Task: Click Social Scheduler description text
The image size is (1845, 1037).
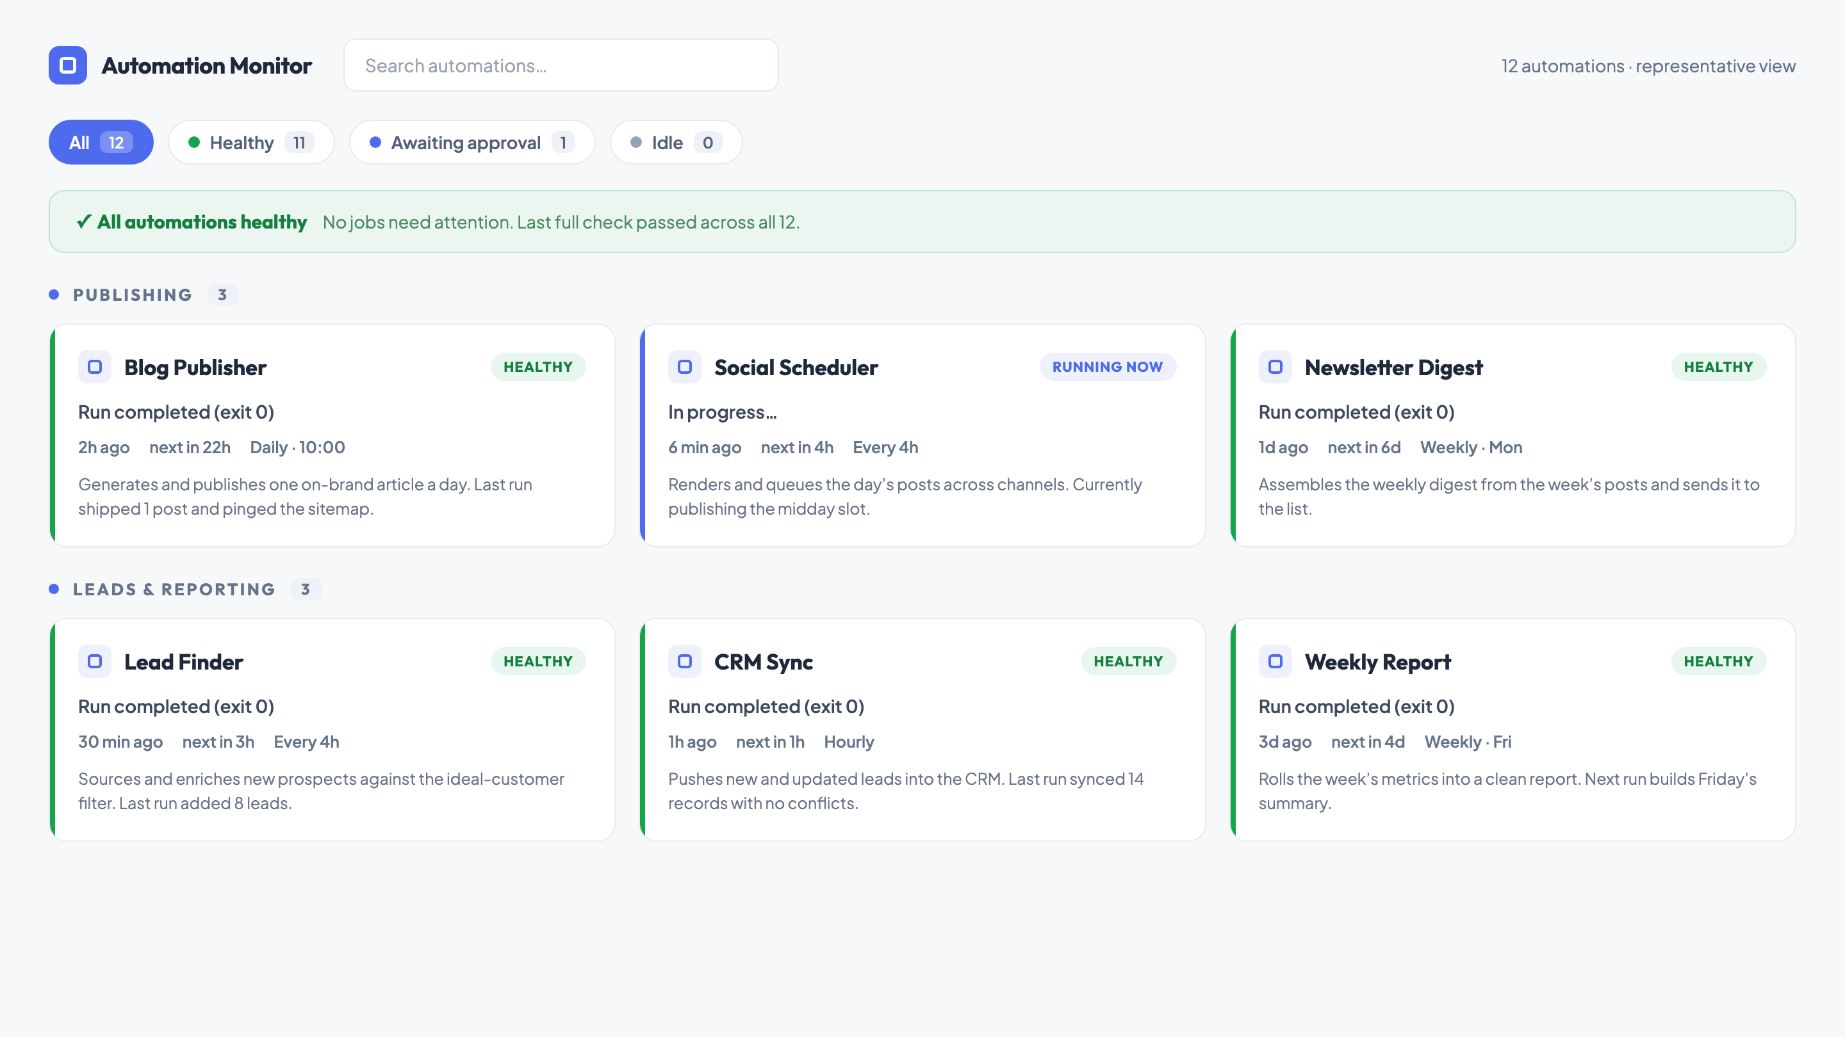Action: pos(905,497)
